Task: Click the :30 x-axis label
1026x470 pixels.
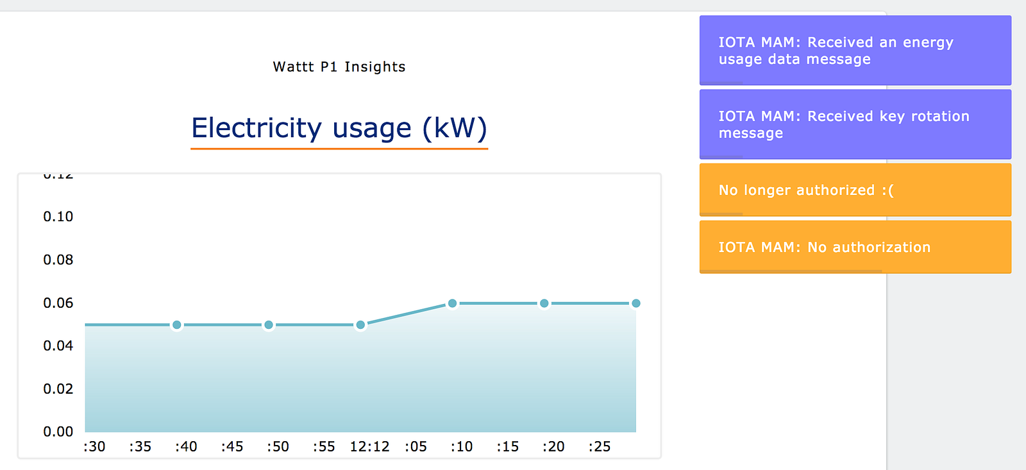Action: point(94,446)
